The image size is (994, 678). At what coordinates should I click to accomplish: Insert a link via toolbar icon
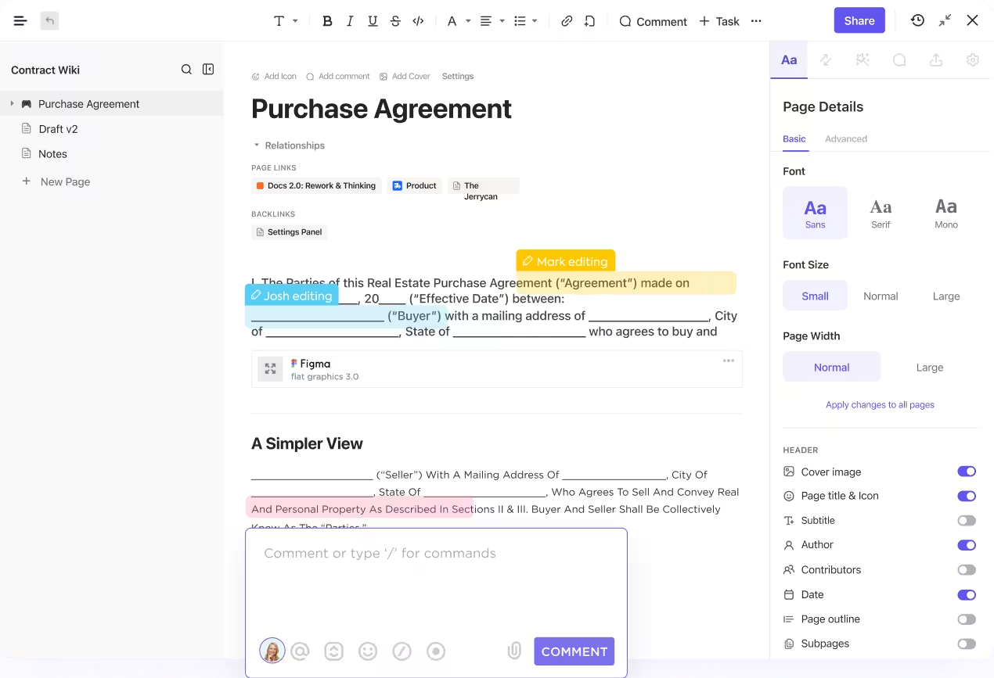tap(567, 21)
